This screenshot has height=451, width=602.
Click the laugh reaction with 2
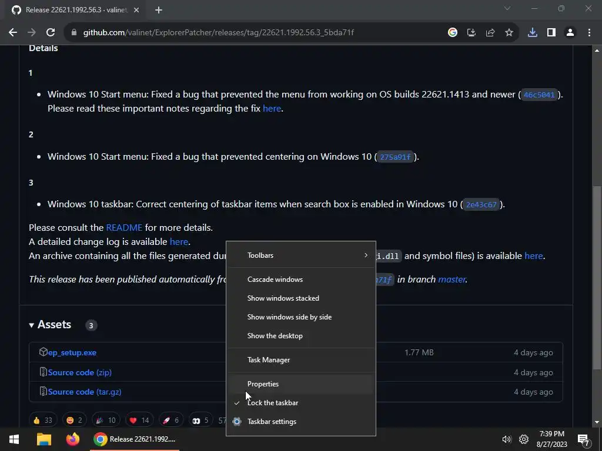(74, 420)
